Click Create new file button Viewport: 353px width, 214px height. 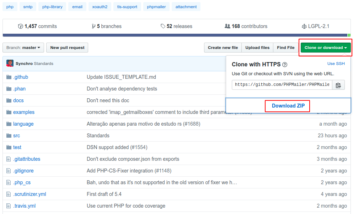click(x=223, y=48)
